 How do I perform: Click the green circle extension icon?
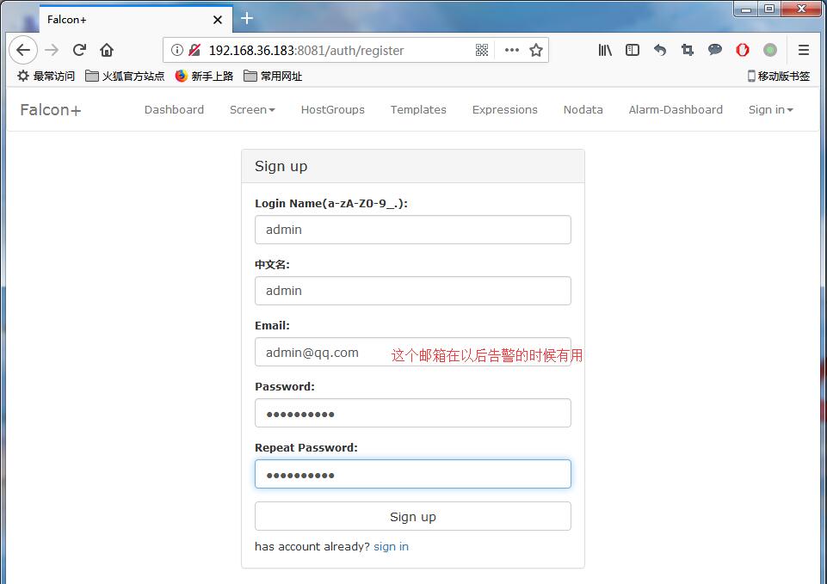tap(770, 50)
